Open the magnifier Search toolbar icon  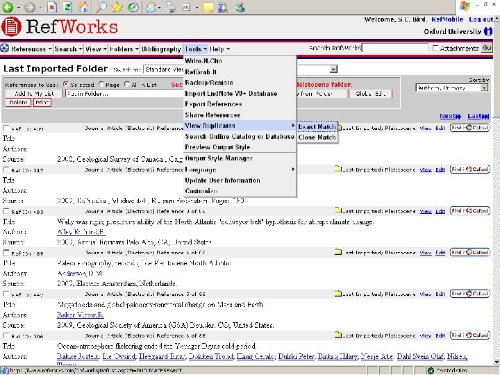[x=101, y=7]
